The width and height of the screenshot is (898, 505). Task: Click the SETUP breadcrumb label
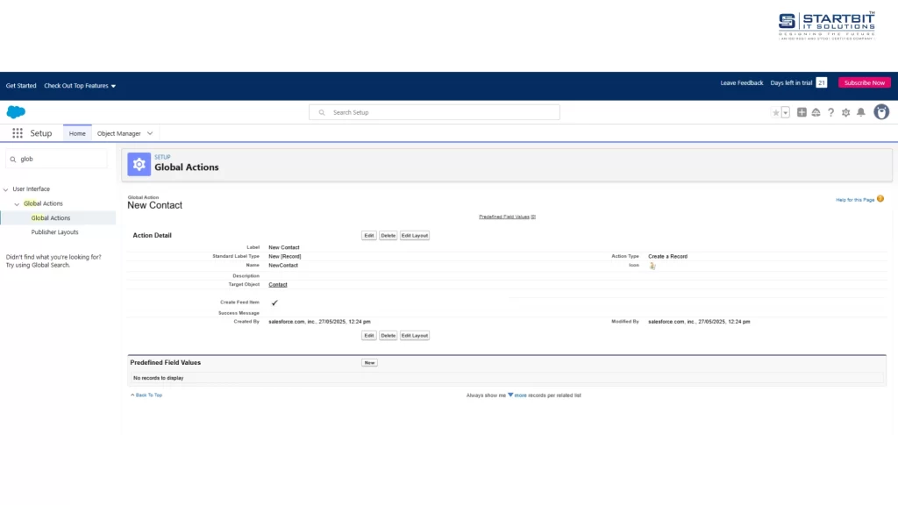[x=162, y=157]
